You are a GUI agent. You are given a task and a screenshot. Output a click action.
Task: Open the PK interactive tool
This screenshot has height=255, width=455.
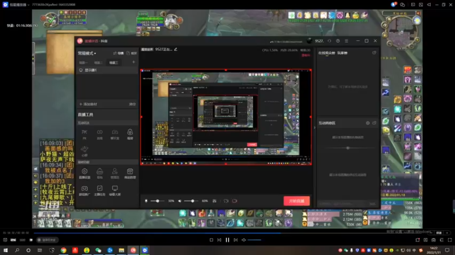point(84,134)
